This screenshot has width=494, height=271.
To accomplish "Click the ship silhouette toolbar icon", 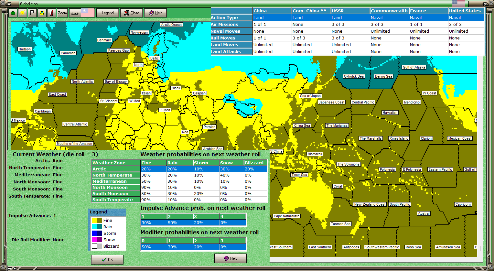I will coord(75,13).
